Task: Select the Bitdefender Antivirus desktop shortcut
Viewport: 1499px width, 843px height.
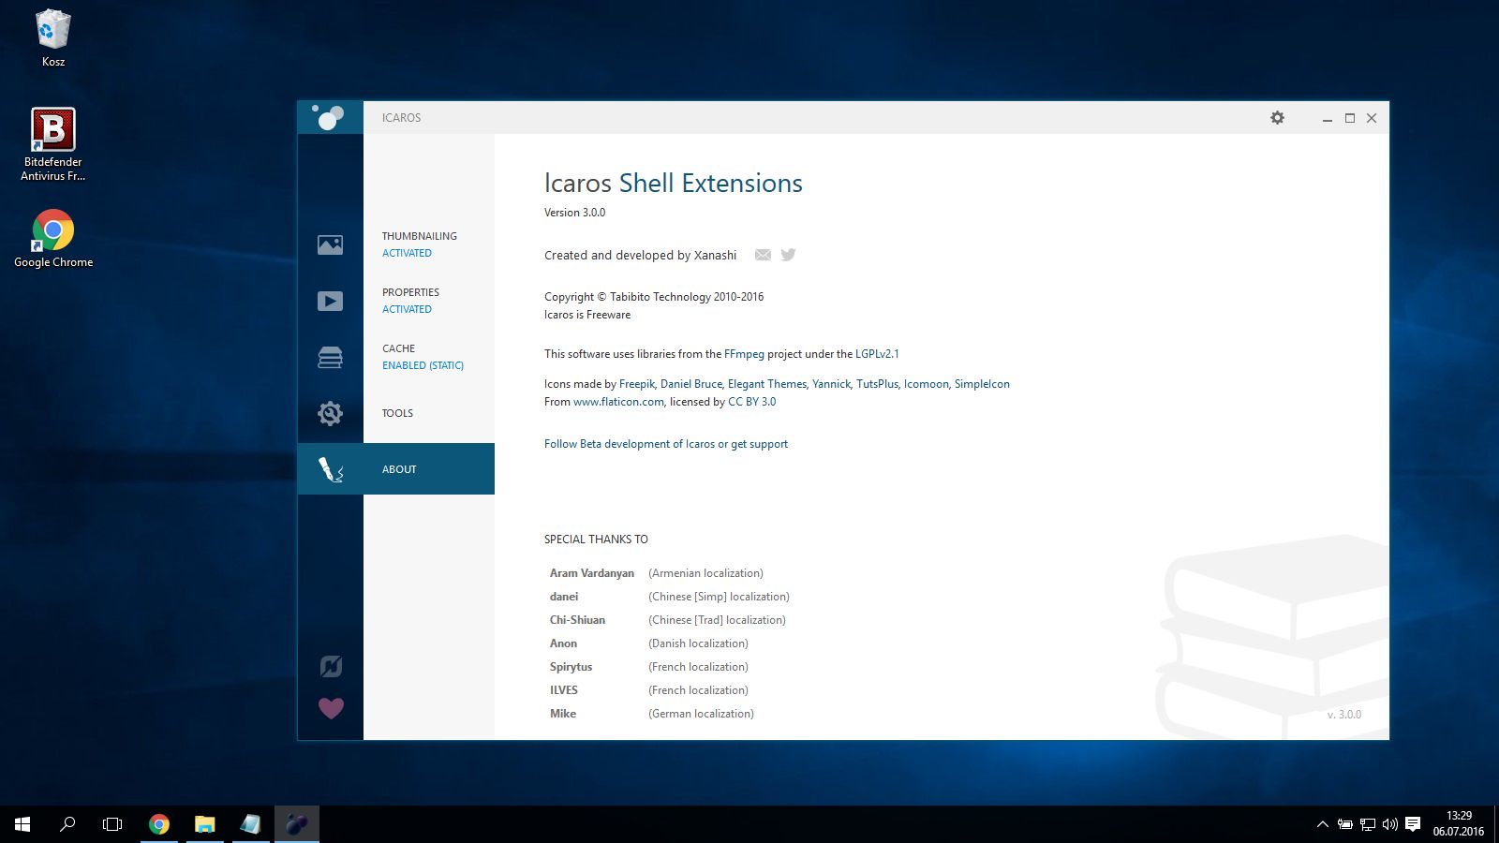Action: [53, 144]
